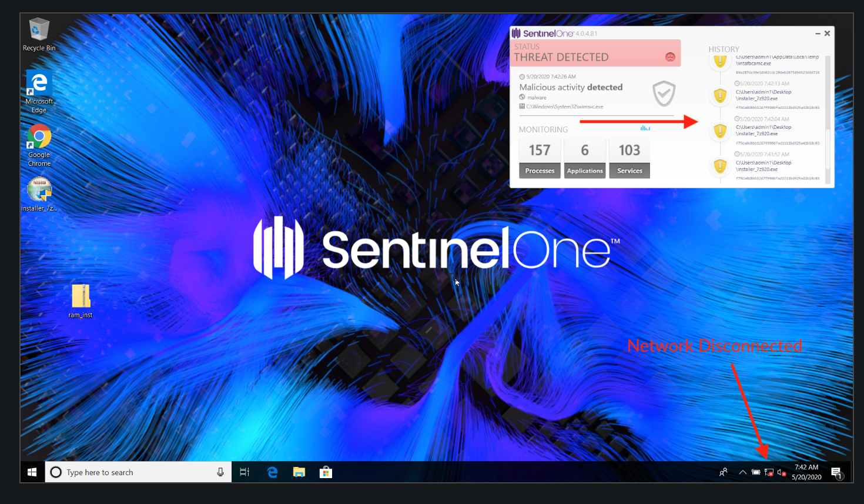Select the installer_7z desktop icon
The image size is (864, 504).
tap(39, 194)
